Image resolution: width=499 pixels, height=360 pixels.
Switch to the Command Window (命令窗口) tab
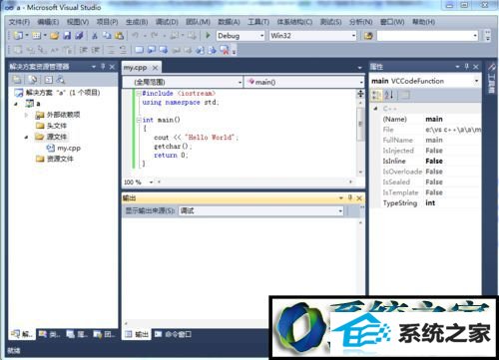(x=173, y=334)
